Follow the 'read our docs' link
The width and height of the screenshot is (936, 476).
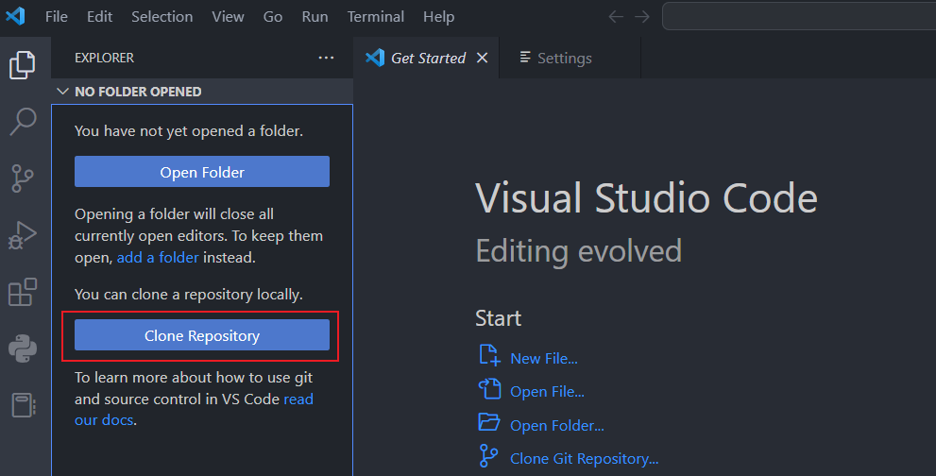[194, 409]
